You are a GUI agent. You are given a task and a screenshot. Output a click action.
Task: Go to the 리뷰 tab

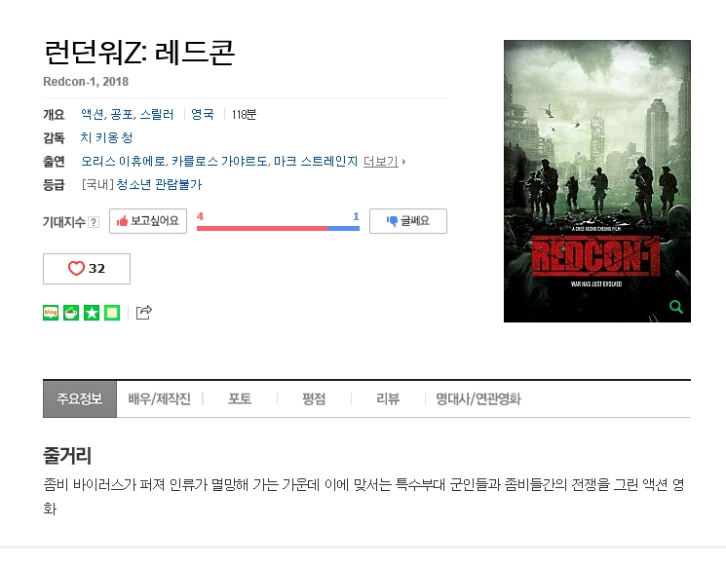[x=388, y=399]
